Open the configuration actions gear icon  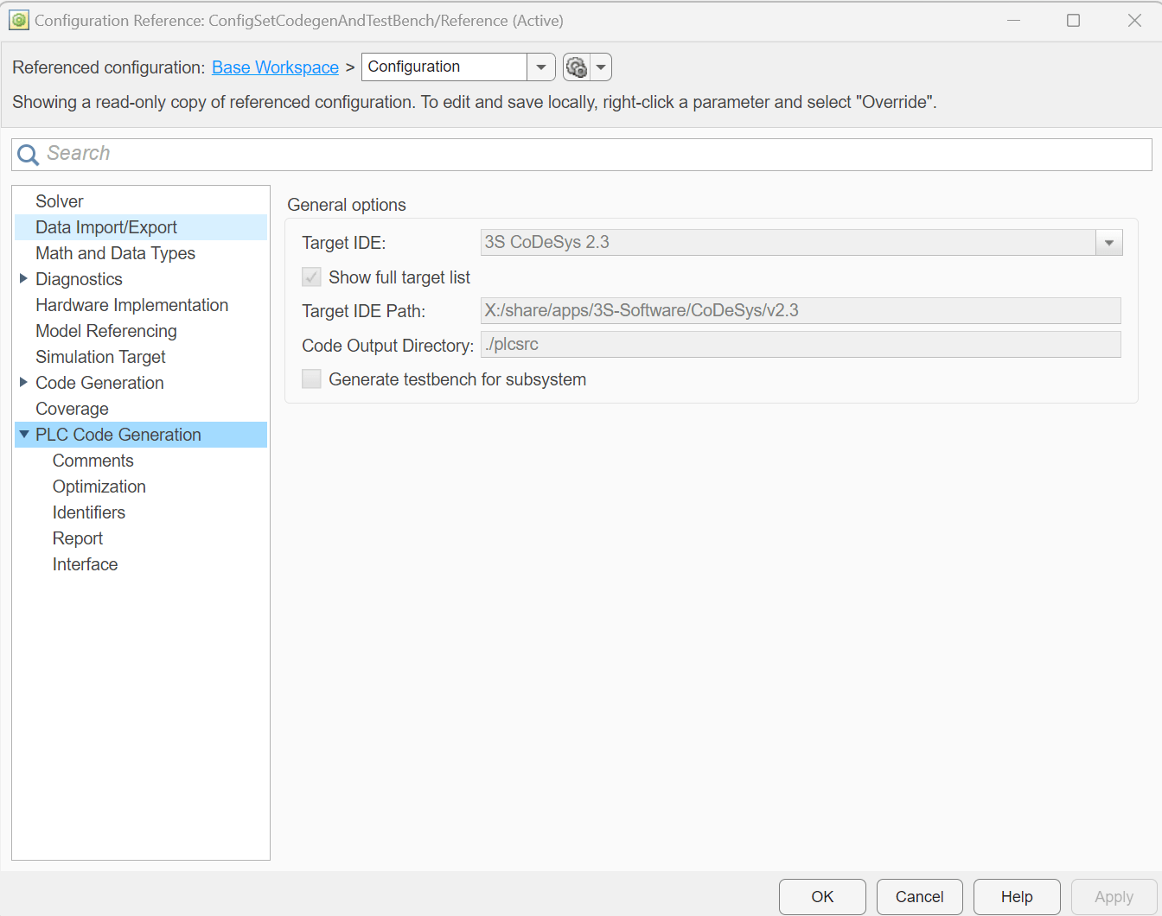point(576,67)
